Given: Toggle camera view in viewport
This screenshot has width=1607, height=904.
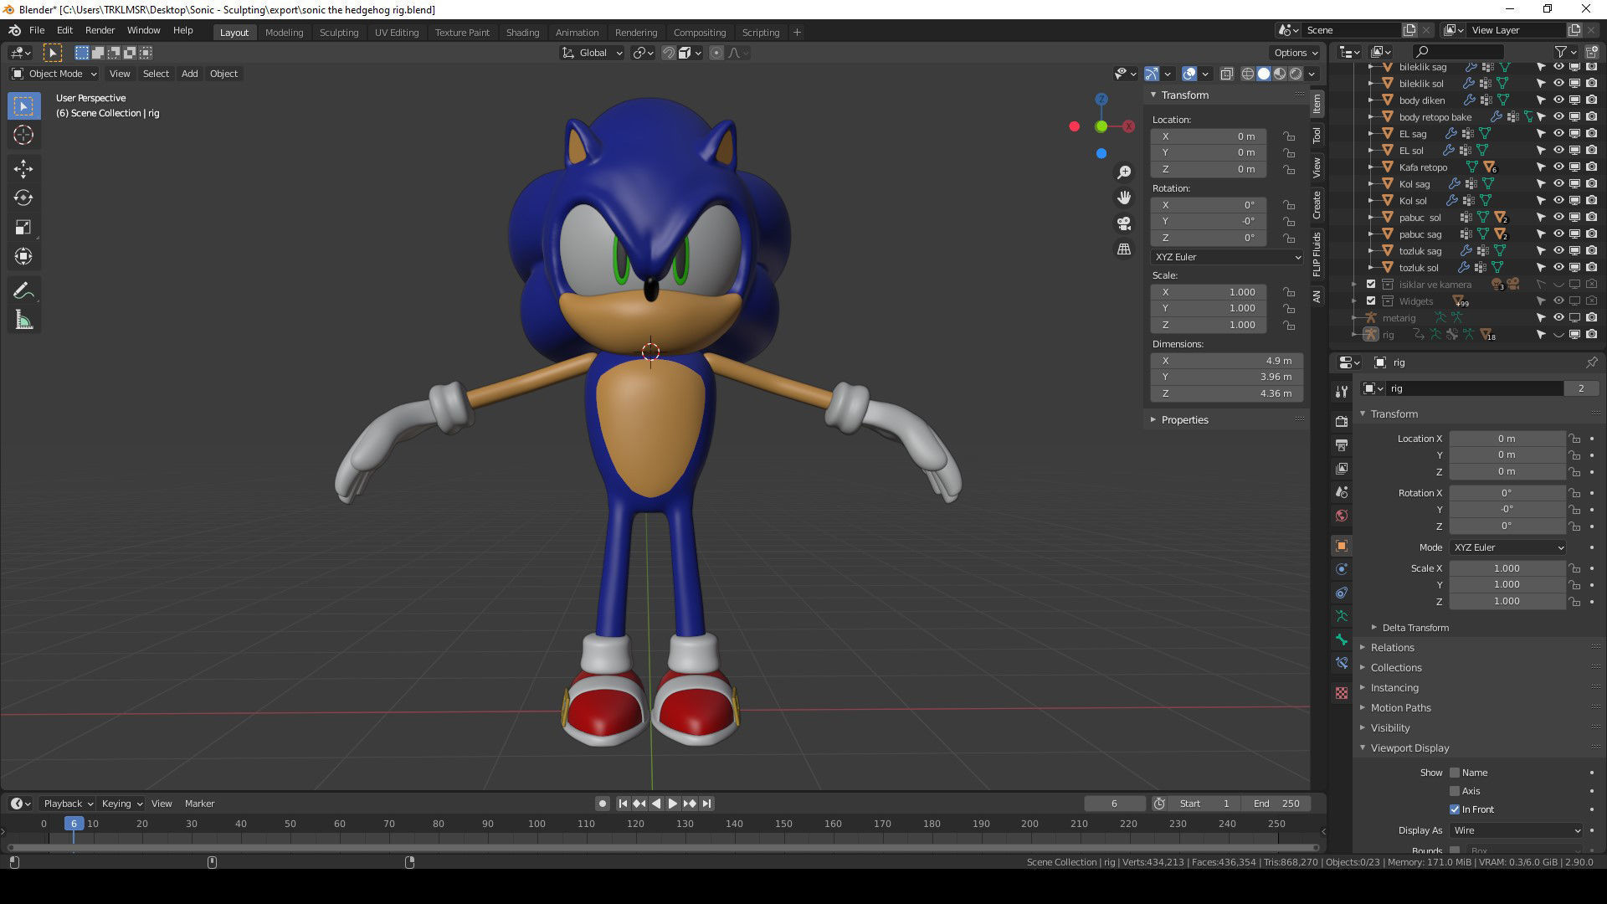Looking at the screenshot, I should (x=1124, y=223).
